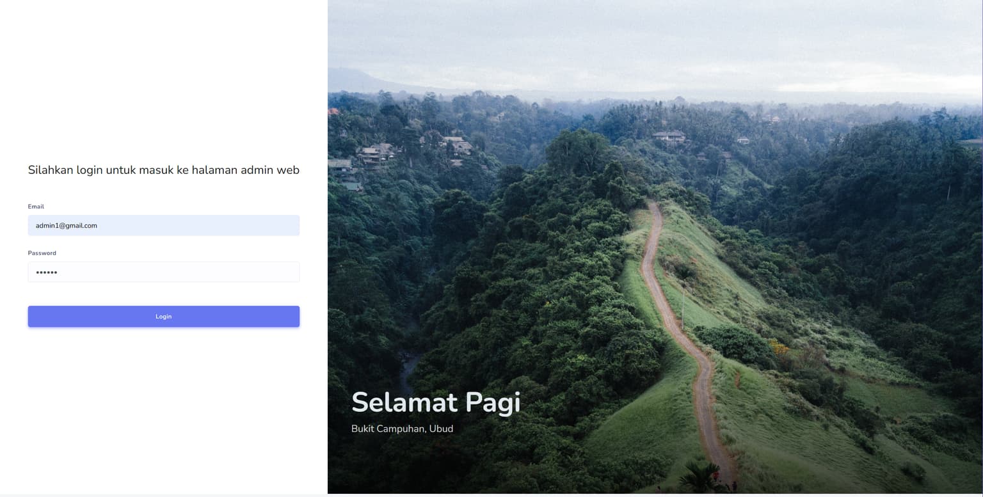Click the distant mountain silhouette in photo
The image size is (983, 497).
click(x=358, y=80)
